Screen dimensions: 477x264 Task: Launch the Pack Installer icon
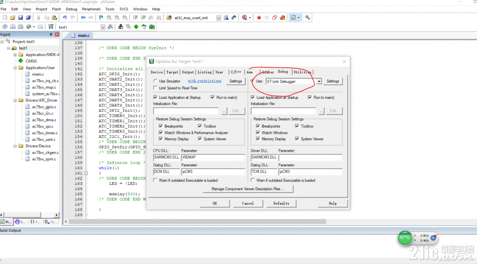pyautogui.click(x=152, y=27)
